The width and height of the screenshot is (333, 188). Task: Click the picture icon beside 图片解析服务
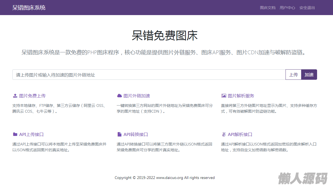(224, 96)
